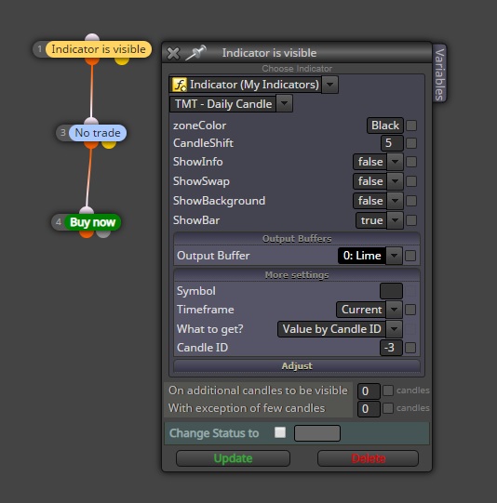Tick the Candle ID checkbox
Image resolution: width=497 pixels, height=503 pixels.
[x=410, y=348]
